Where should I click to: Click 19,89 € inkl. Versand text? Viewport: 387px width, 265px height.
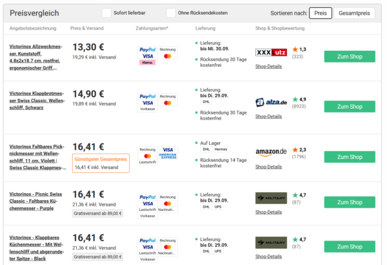tap(94, 104)
